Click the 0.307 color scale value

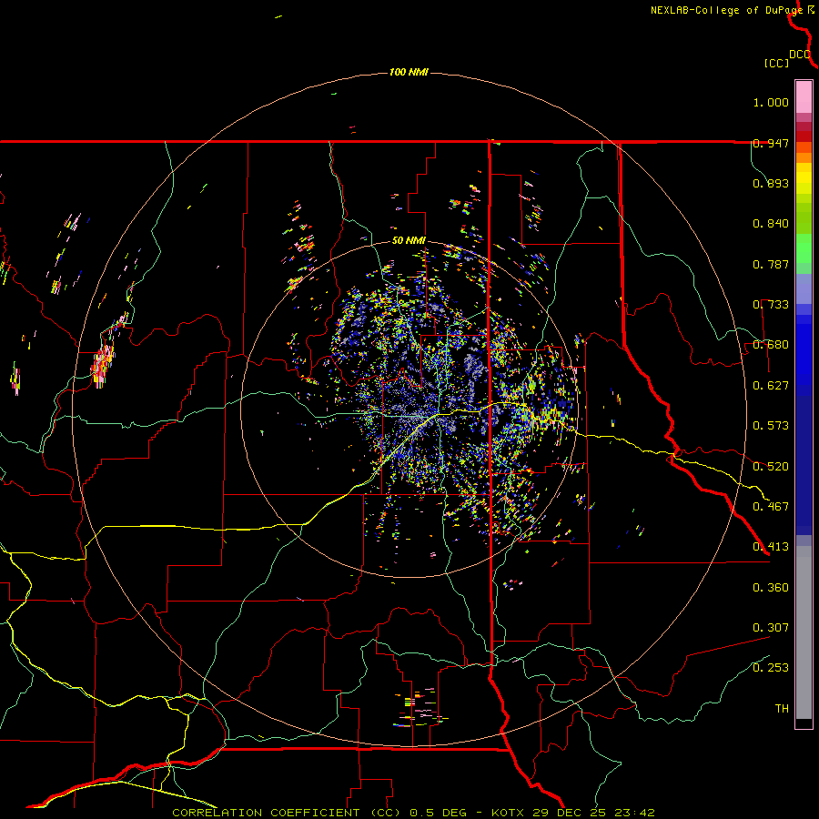[x=771, y=628]
